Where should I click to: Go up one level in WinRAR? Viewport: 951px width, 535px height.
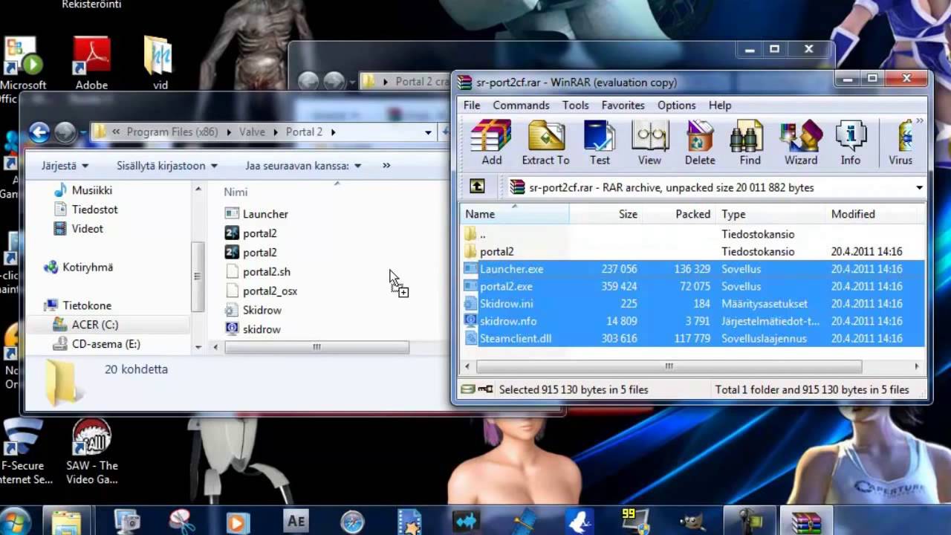(477, 187)
